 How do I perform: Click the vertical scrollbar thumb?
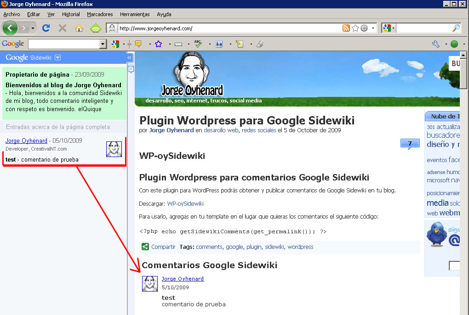463,73
